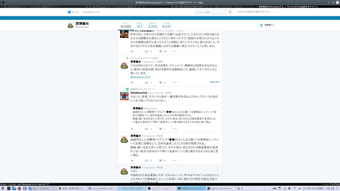Open more options on tweet with 29 likes
This screenshot has width=340, height=191.
coord(175,51)
